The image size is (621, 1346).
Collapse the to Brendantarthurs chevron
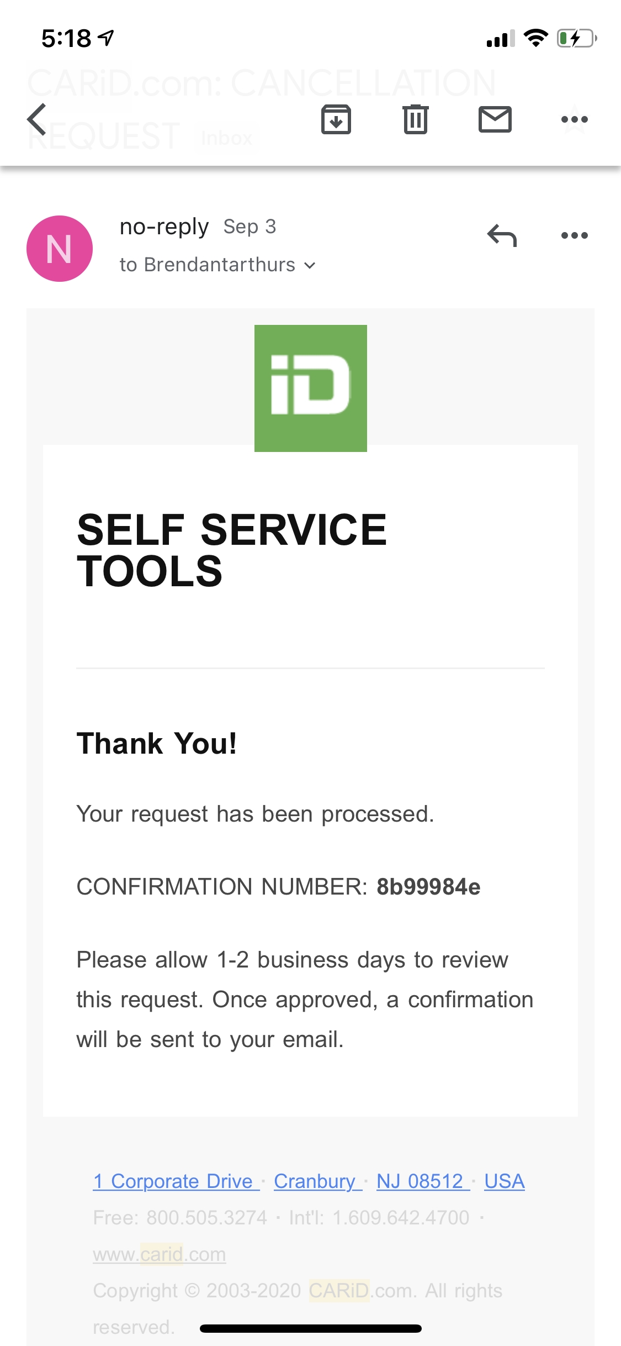(310, 265)
